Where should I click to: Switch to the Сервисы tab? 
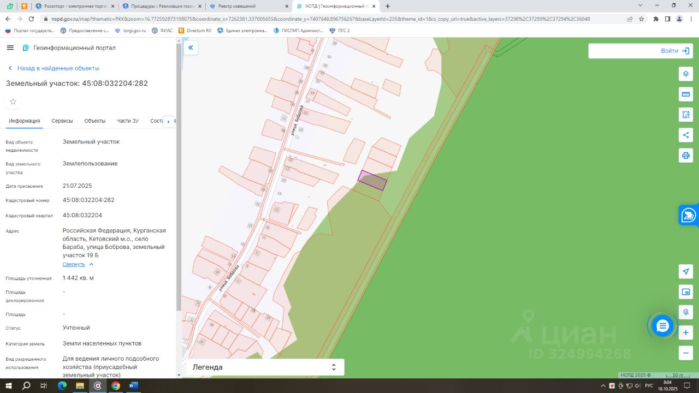[62, 121]
